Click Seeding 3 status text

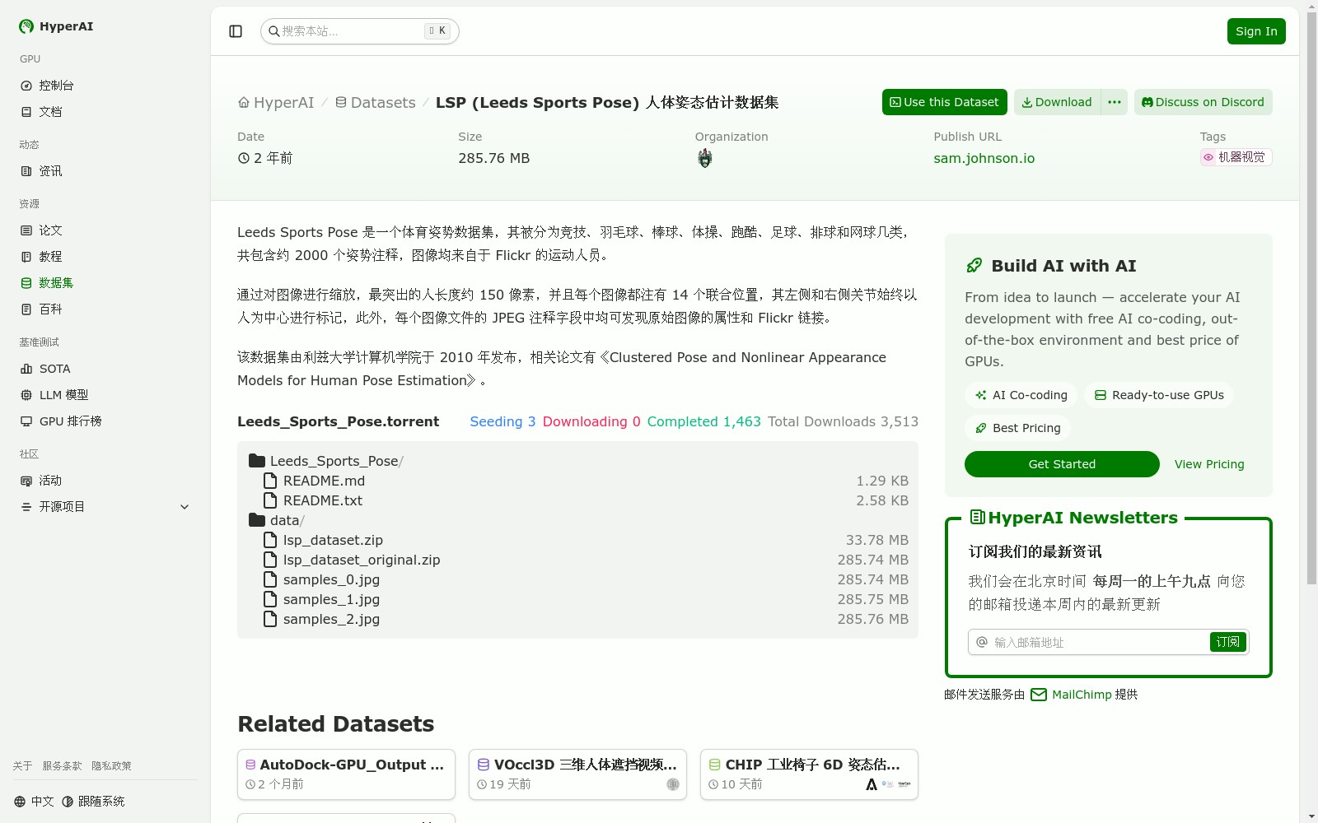tap(502, 421)
